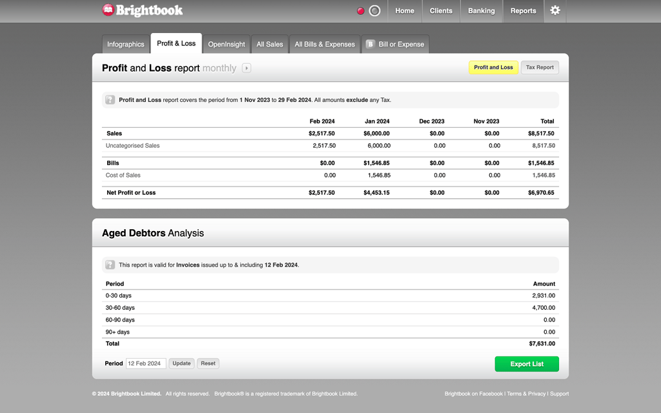The width and height of the screenshot is (661, 413).
Task: Click the Aged Debtors Analysis heading
Action: click(152, 233)
